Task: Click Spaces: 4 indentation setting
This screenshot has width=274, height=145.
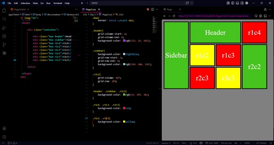Action: [x=166, y=143]
